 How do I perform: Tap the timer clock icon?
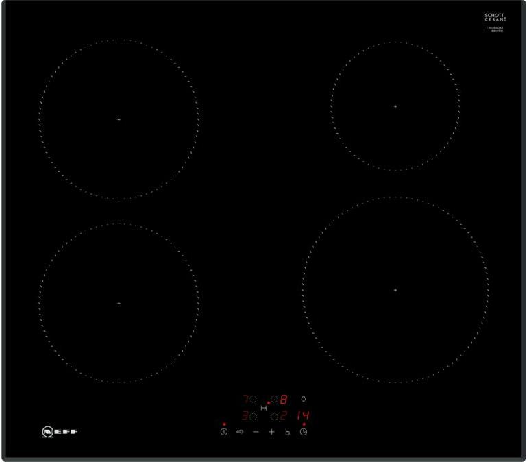[x=304, y=432]
